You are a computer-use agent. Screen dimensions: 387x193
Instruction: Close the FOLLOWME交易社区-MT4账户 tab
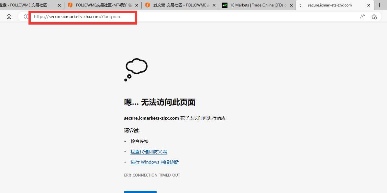point(137,5)
